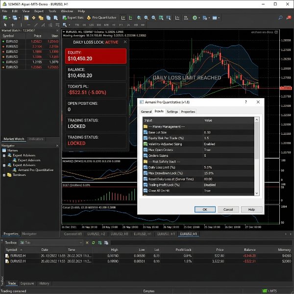The width and height of the screenshot is (294, 294).
Task: Open the blue grid icon dropdown arrow
Action: coord(219,18)
